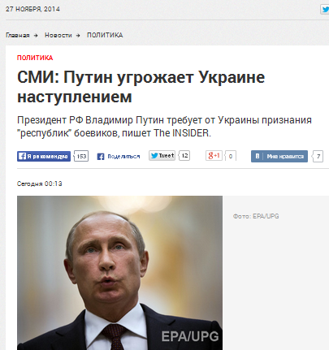Click the VK logo icon
This screenshot has height=350, width=329.
pos(258,156)
